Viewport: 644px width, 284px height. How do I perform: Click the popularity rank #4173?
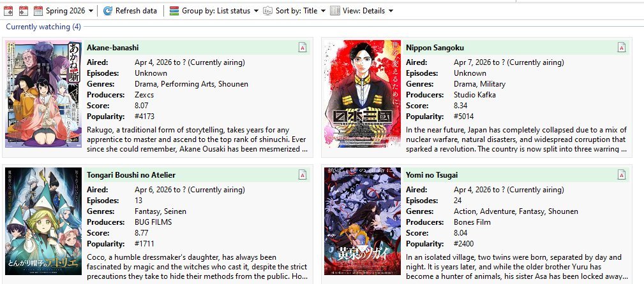145,117
